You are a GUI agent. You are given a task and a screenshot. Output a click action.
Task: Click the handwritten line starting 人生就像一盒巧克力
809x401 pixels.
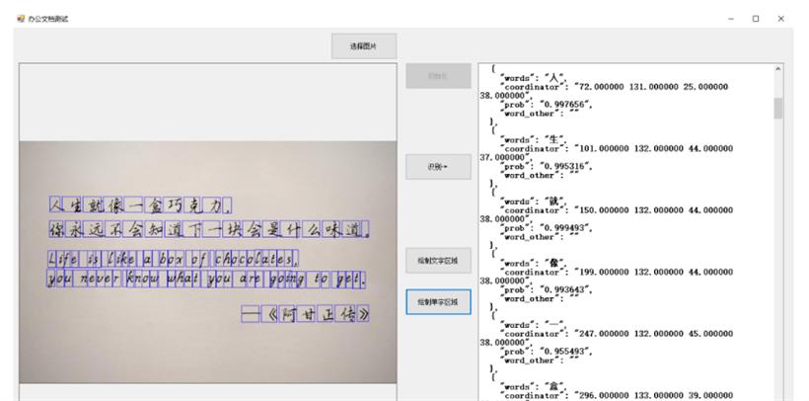(140, 204)
